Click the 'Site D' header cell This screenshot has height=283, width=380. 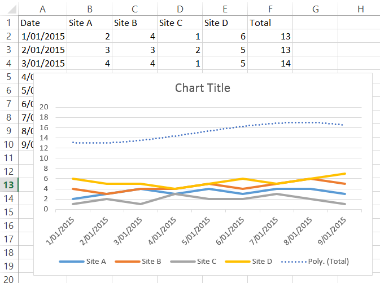[225, 23]
